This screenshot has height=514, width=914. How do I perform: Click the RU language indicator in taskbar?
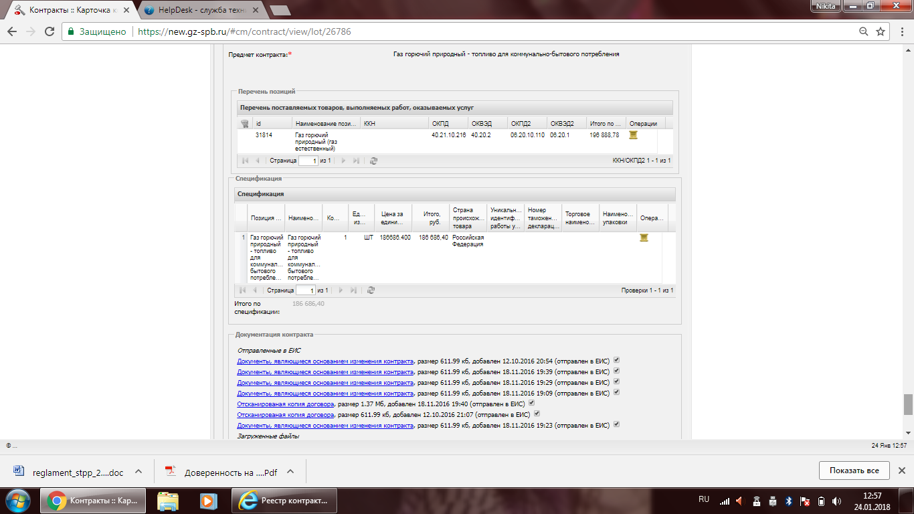click(704, 500)
